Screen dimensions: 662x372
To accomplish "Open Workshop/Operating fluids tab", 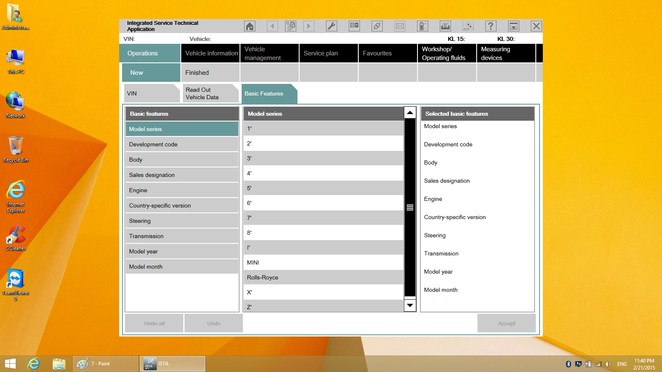I will coord(447,53).
